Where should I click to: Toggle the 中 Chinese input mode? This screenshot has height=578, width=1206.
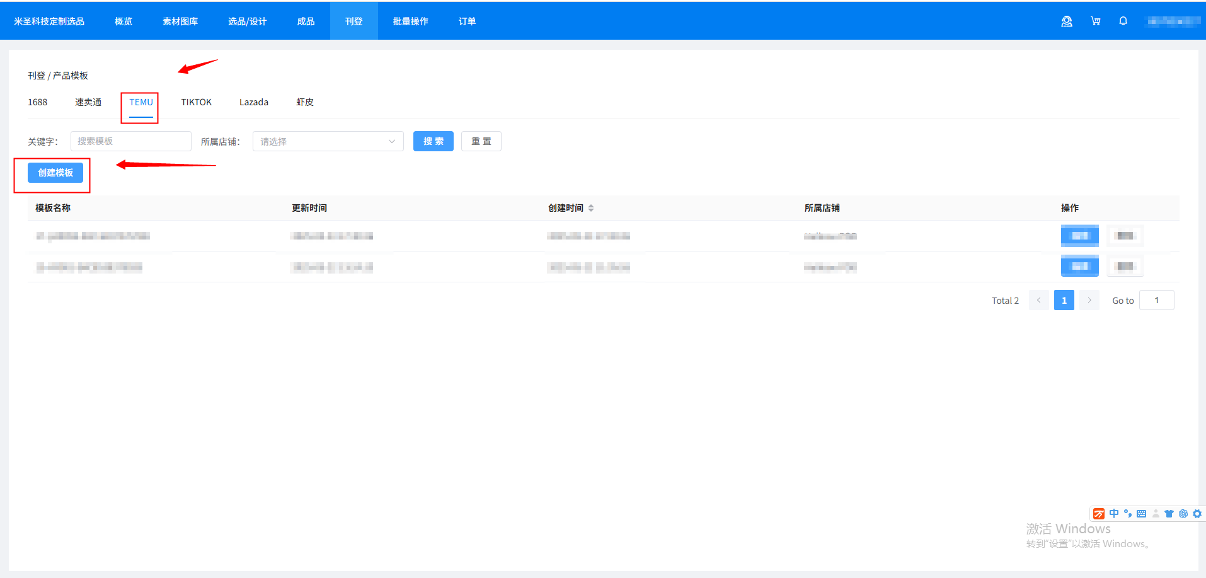[1114, 514]
